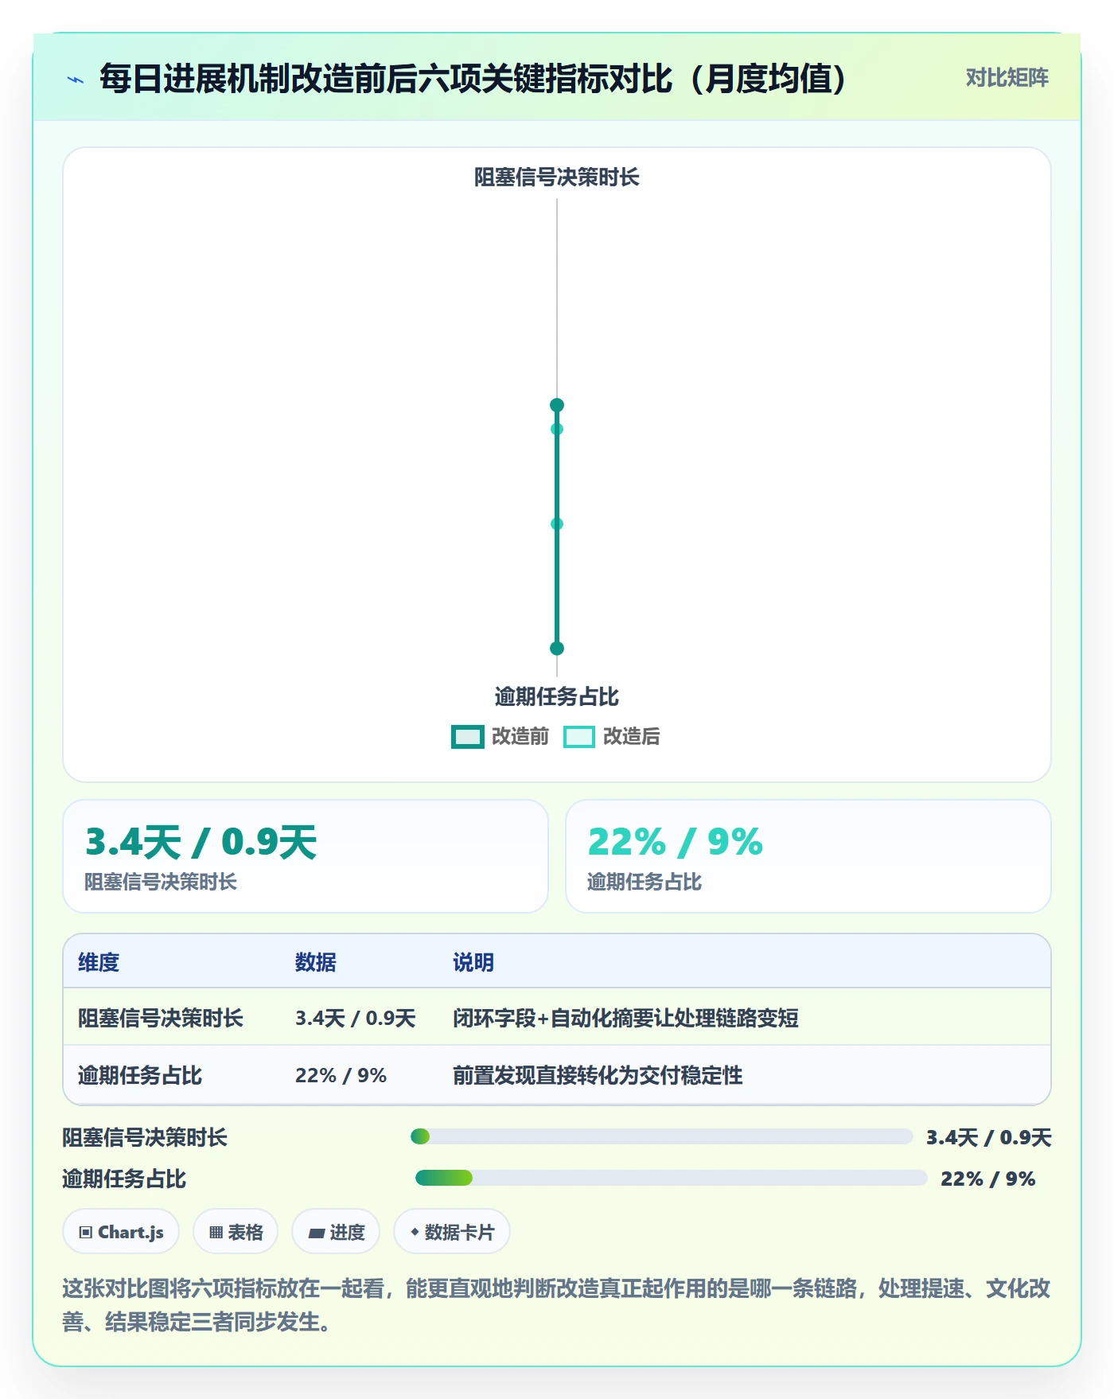Click the 说明 column header
The height and width of the screenshot is (1399, 1114).
473,962
